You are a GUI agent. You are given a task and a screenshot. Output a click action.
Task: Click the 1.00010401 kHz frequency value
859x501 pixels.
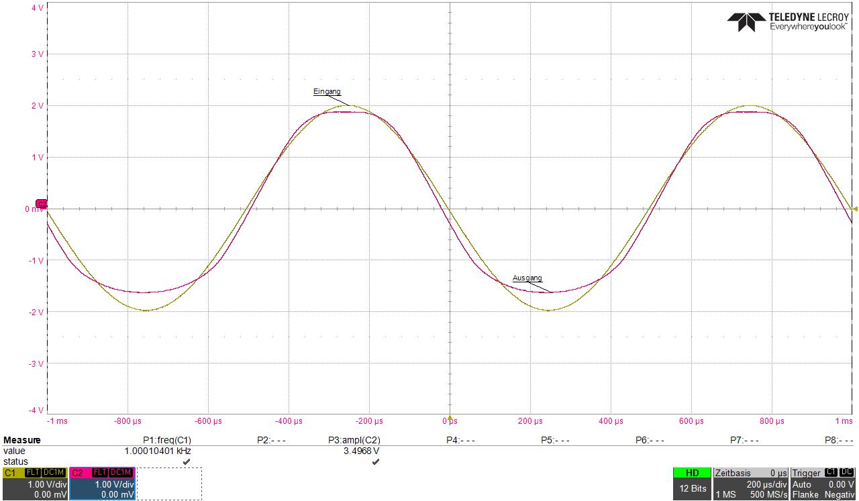[158, 451]
